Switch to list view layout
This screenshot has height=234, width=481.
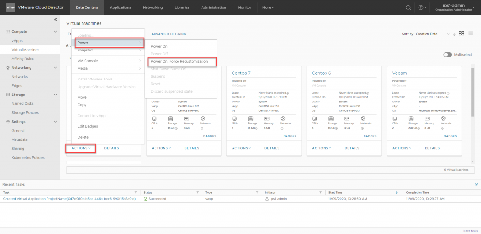[471, 33]
